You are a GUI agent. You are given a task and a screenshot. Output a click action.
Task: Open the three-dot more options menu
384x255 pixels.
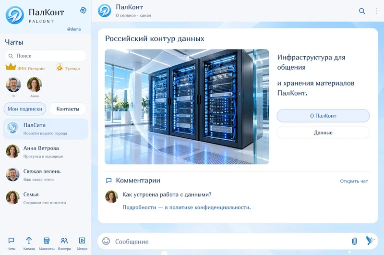coord(376,11)
